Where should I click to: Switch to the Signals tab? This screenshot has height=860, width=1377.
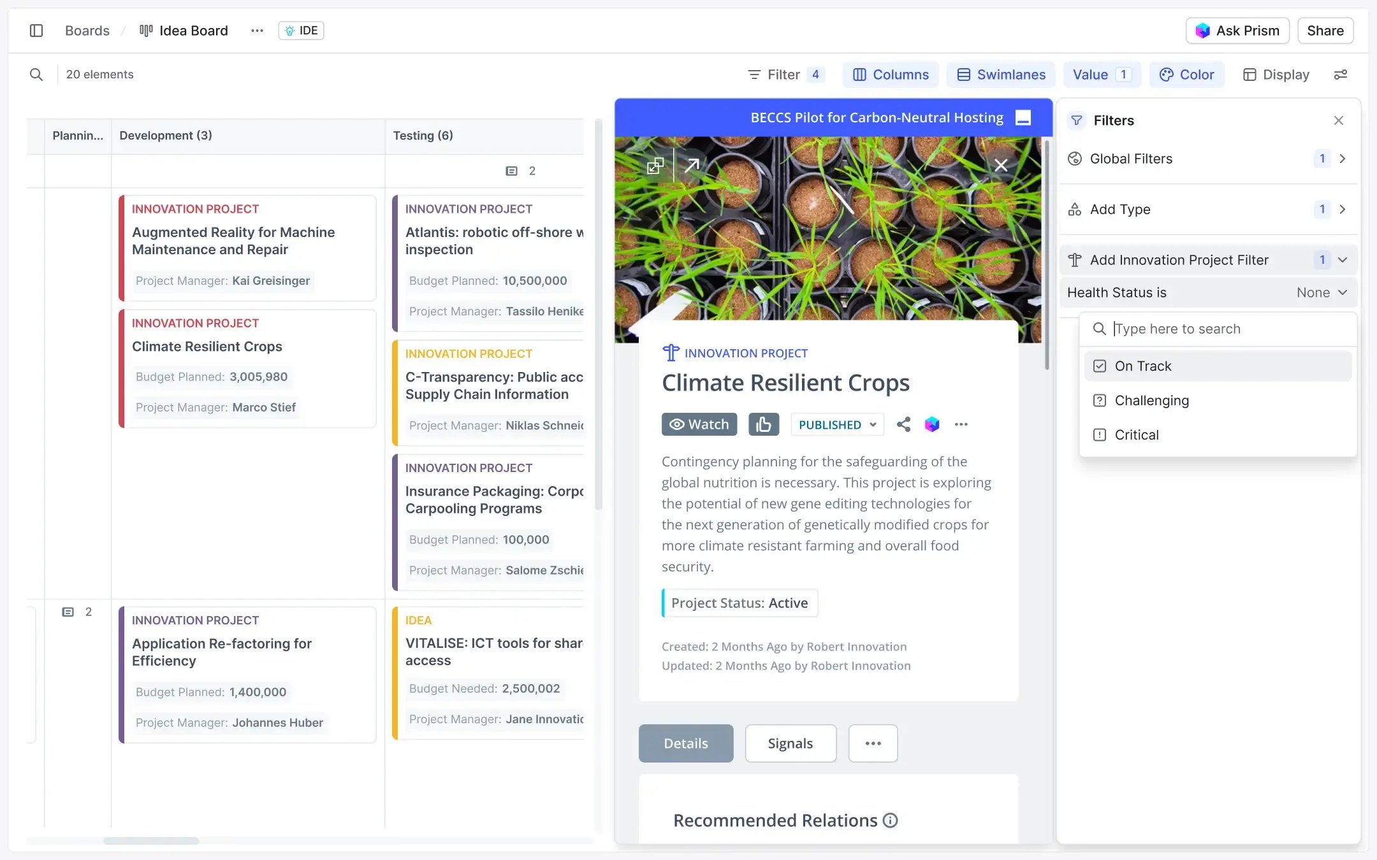(x=790, y=743)
